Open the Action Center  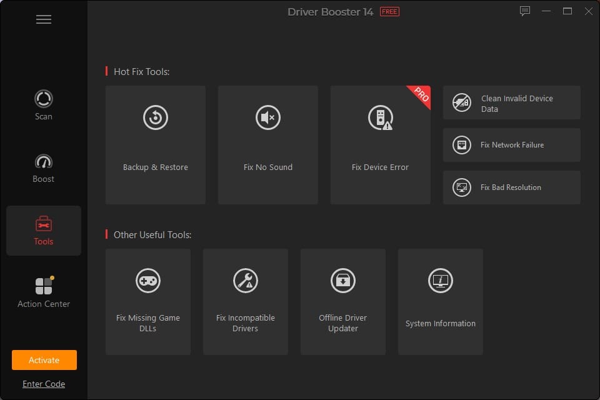click(x=44, y=292)
